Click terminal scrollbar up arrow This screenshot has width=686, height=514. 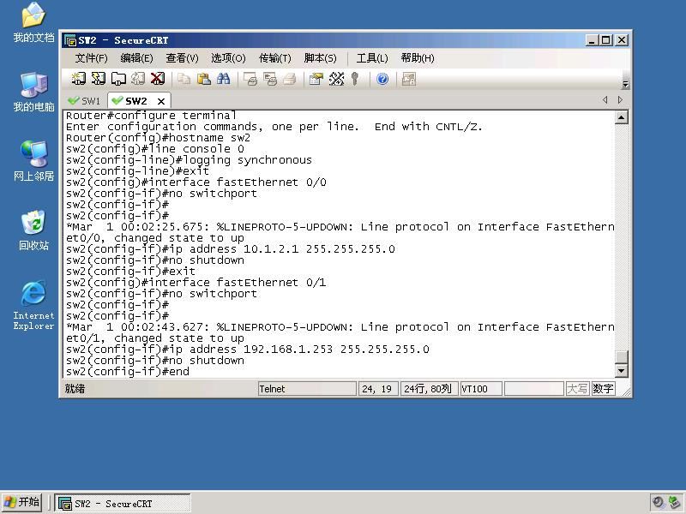621,117
